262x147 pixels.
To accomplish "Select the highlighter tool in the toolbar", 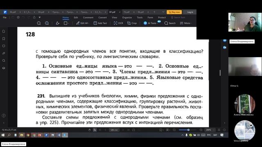I will (x=57, y=23).
